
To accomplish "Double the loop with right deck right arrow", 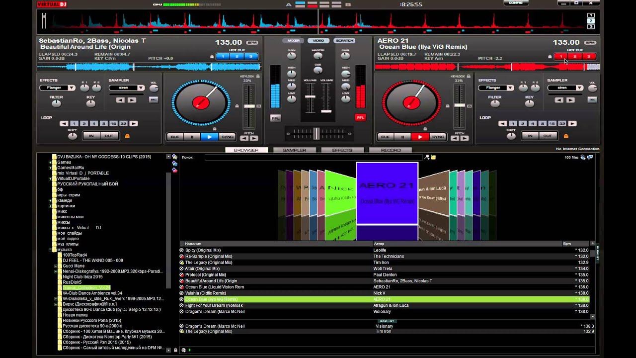I will pos(572,123).
